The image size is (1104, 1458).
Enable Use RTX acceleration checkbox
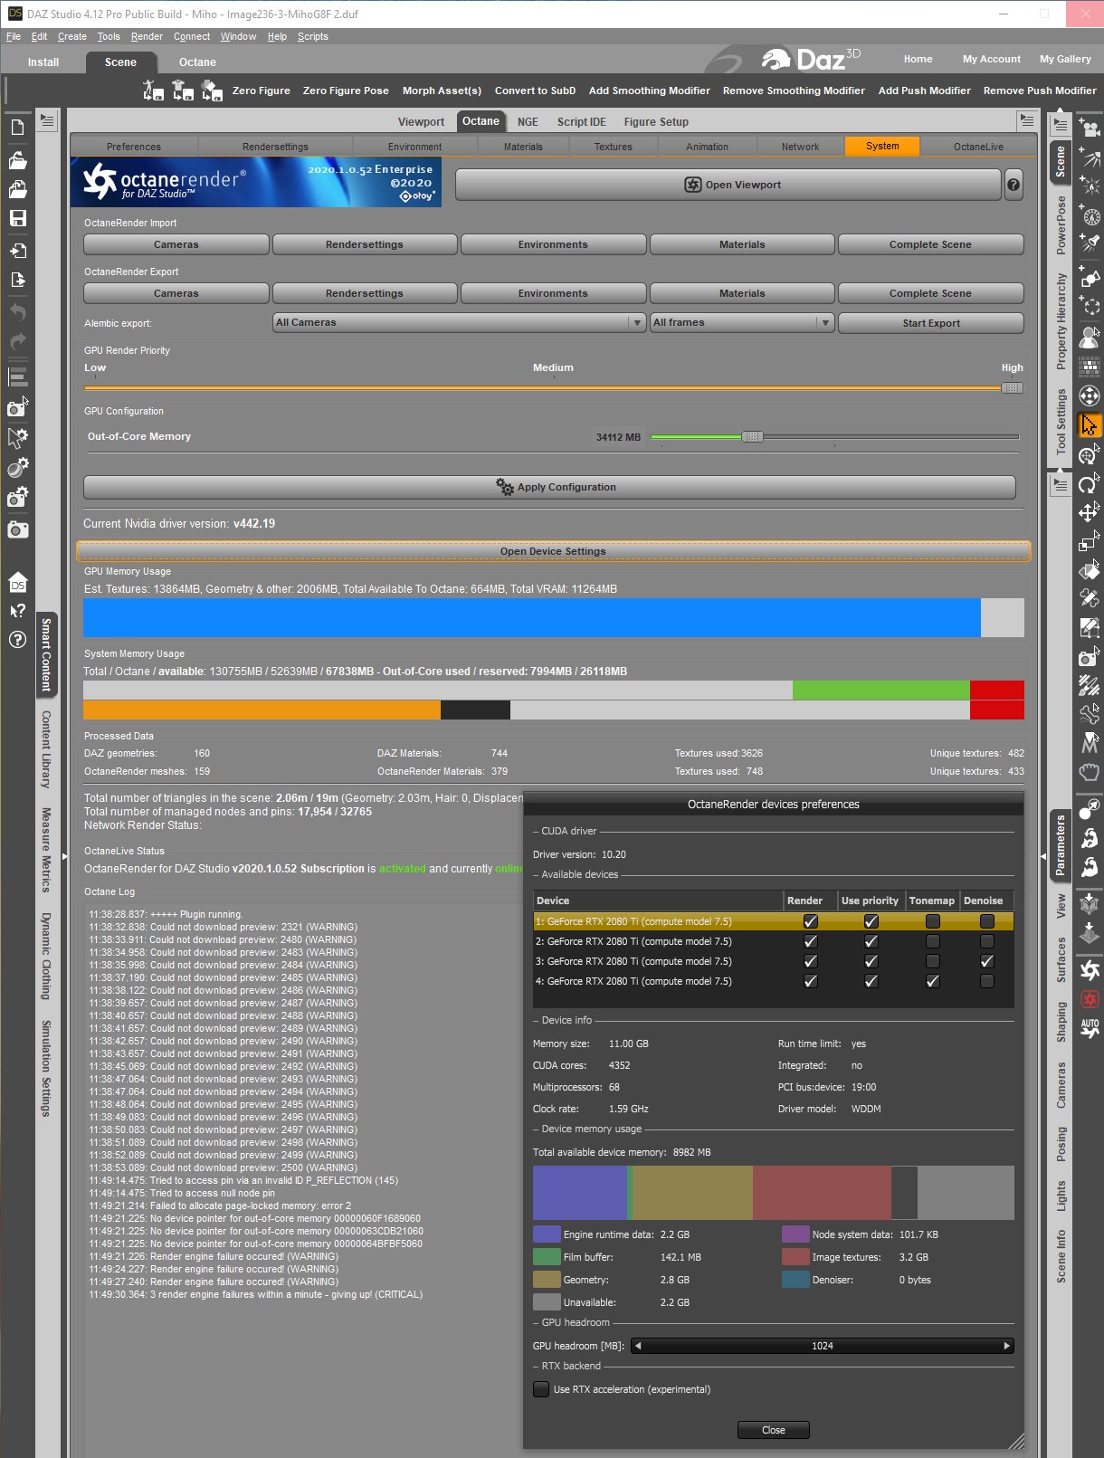coord(541,1389)
